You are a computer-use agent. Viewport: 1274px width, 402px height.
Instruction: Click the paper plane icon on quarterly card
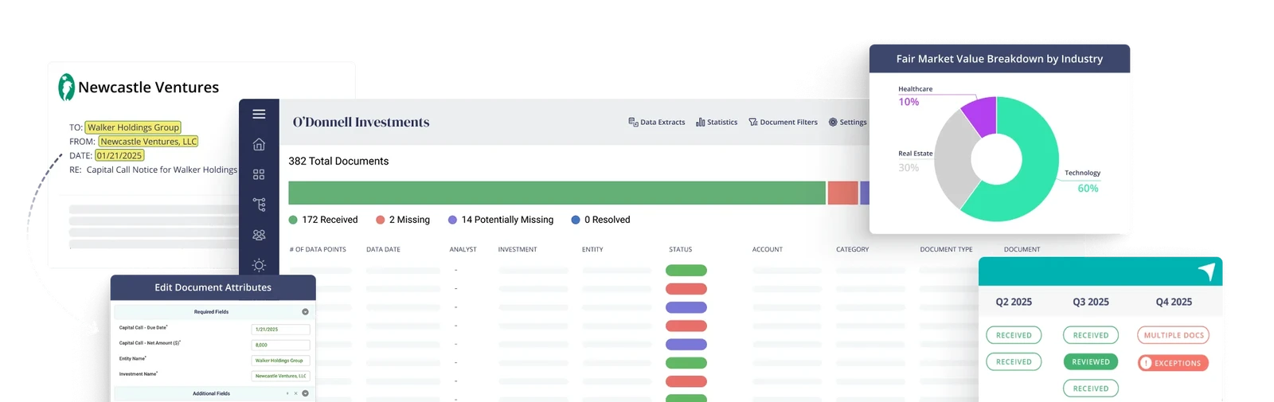click(1207, 271)
